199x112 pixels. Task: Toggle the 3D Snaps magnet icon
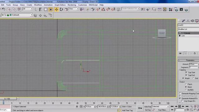(x=98, y=9)
